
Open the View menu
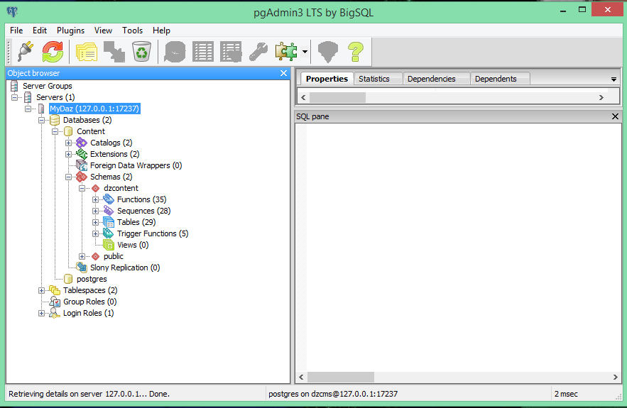tap(103, 31)
